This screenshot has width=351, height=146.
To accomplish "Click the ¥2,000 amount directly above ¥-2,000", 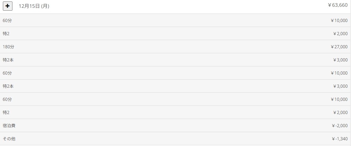I will point(340,113).
